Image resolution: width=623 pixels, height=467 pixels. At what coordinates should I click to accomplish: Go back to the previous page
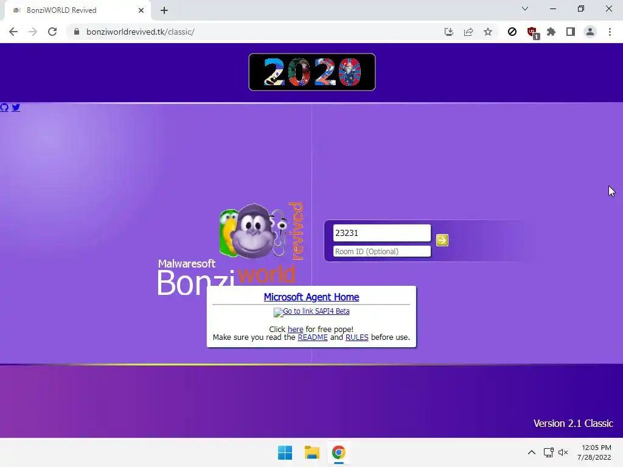pyautogui.click(x=13, y=32)
